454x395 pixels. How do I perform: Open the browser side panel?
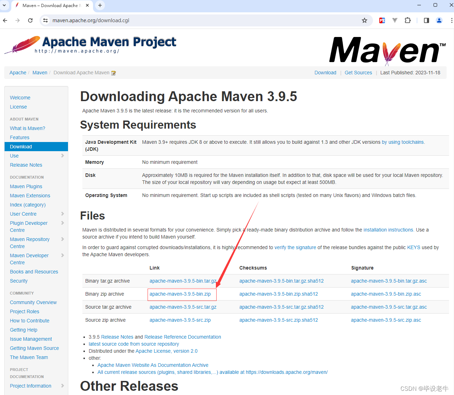(x=426, y=20)
